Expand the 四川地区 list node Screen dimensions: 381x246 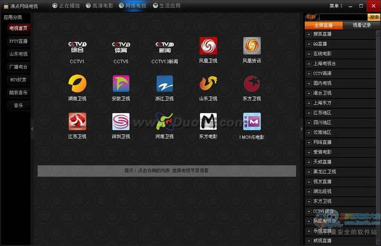coord(309,123)
